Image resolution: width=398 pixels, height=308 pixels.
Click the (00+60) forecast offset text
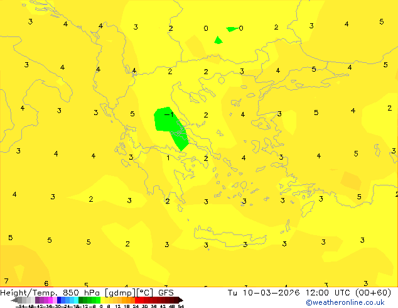[374, 292]
